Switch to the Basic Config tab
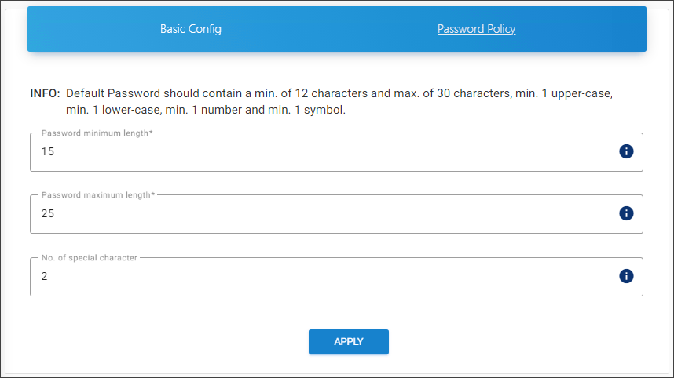The image size is (674, 378). click(x=191, y=29)
